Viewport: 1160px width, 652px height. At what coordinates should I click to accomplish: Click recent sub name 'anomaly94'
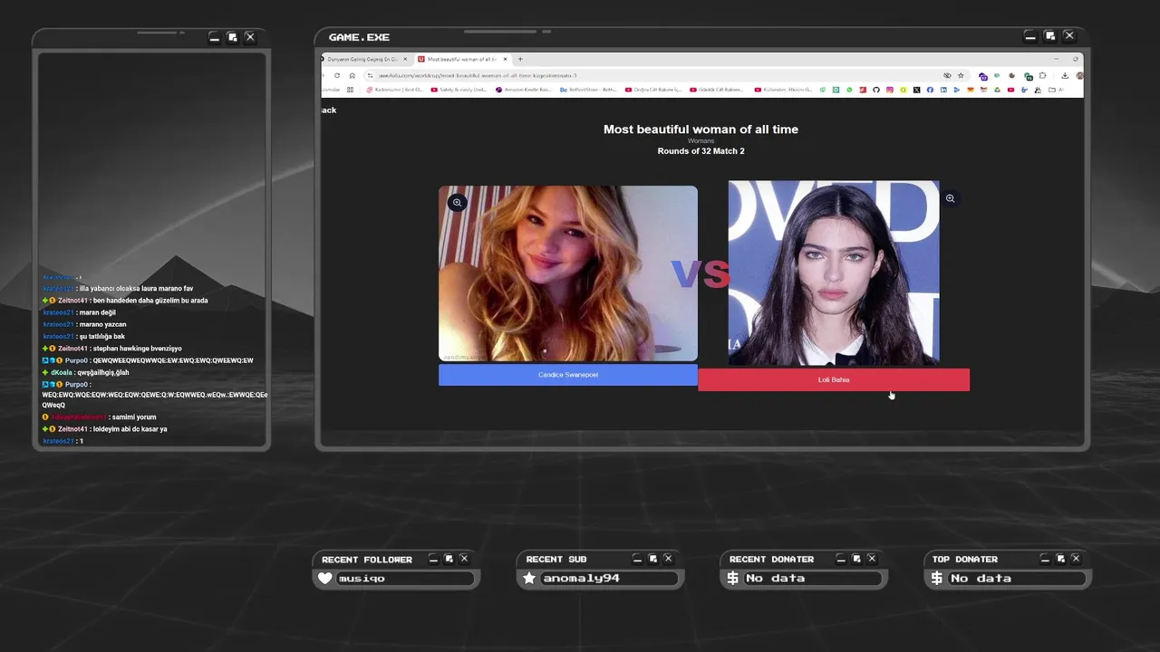click(x=581, y=579)
